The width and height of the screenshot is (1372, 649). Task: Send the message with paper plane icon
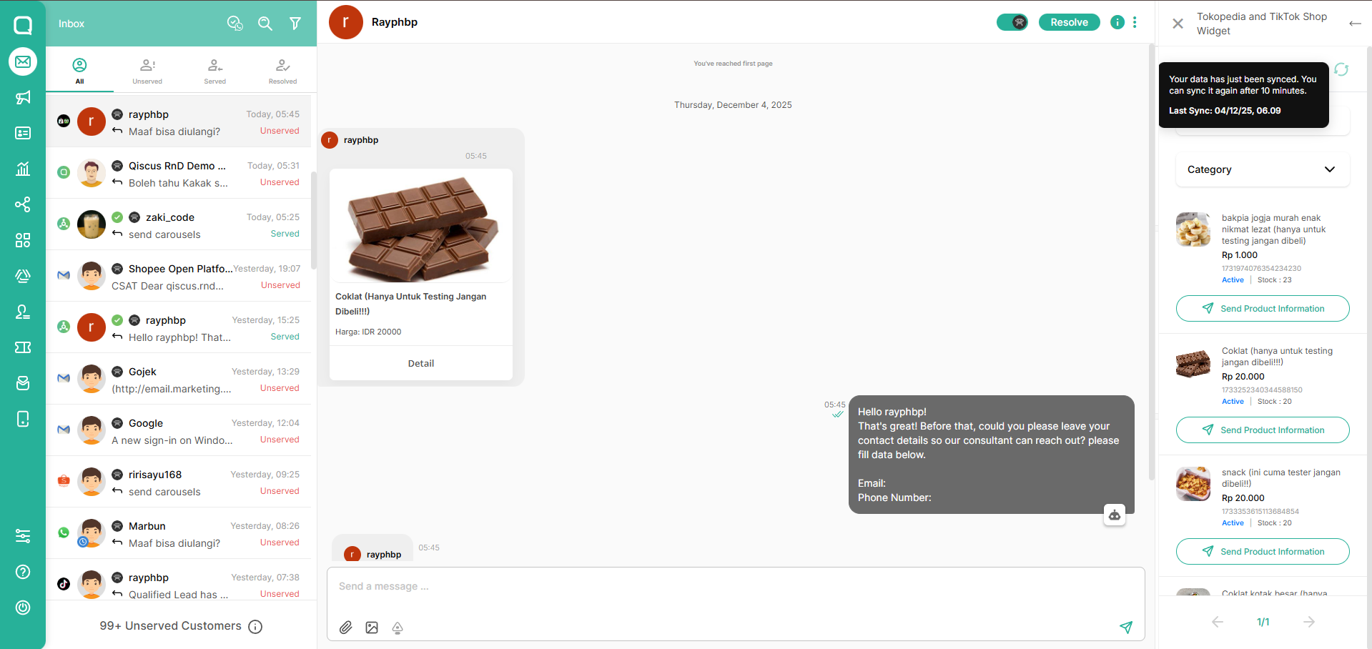pos(1126,628)
